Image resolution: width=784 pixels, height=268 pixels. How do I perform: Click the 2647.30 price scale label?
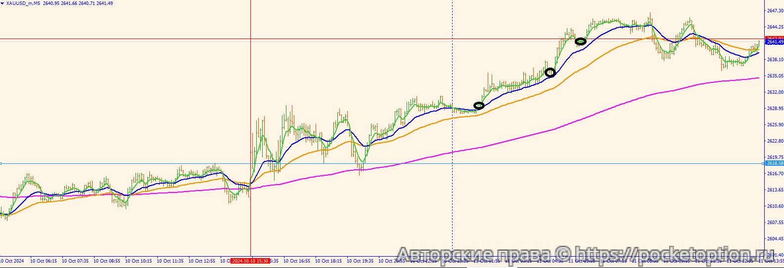click(x=775, y=10)
